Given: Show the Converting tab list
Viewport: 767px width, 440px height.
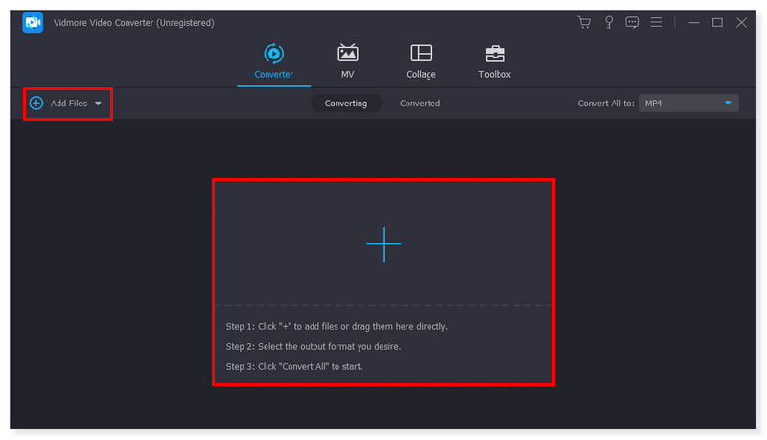Looking at the screenshot, I should (x=345, y=103).
